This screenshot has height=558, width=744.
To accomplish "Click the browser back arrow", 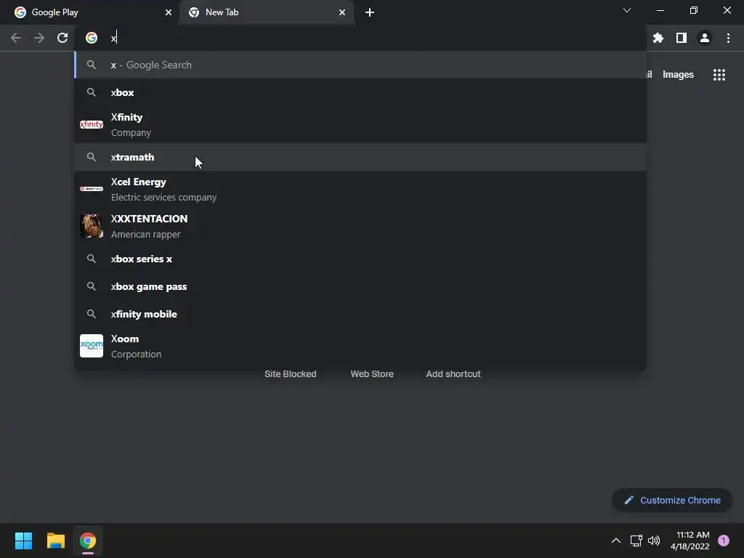I will pos(16,38).
